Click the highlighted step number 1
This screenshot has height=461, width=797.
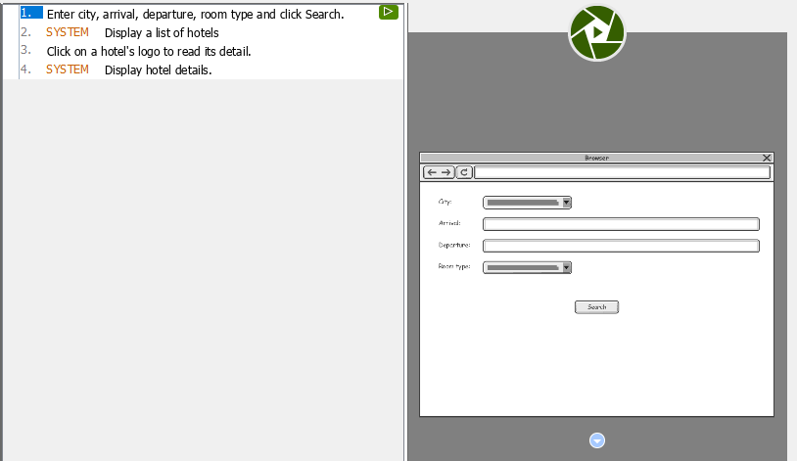30,14
